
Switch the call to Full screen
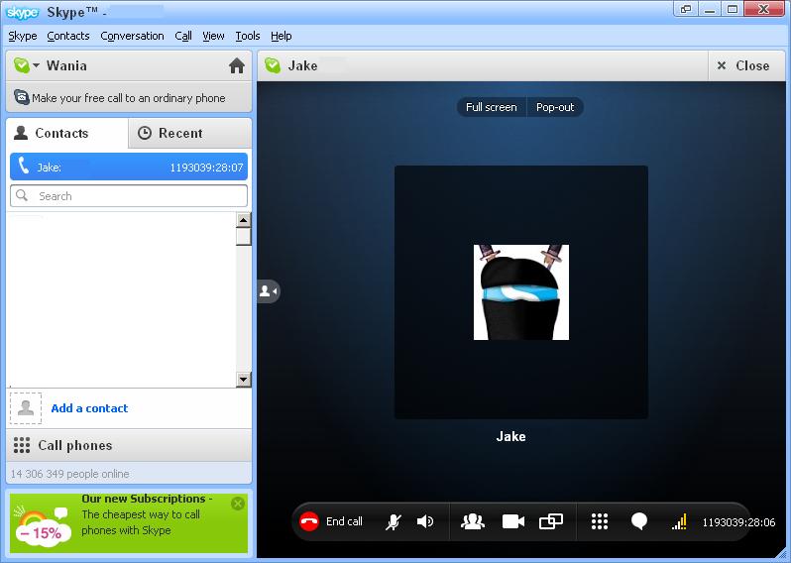492,107
